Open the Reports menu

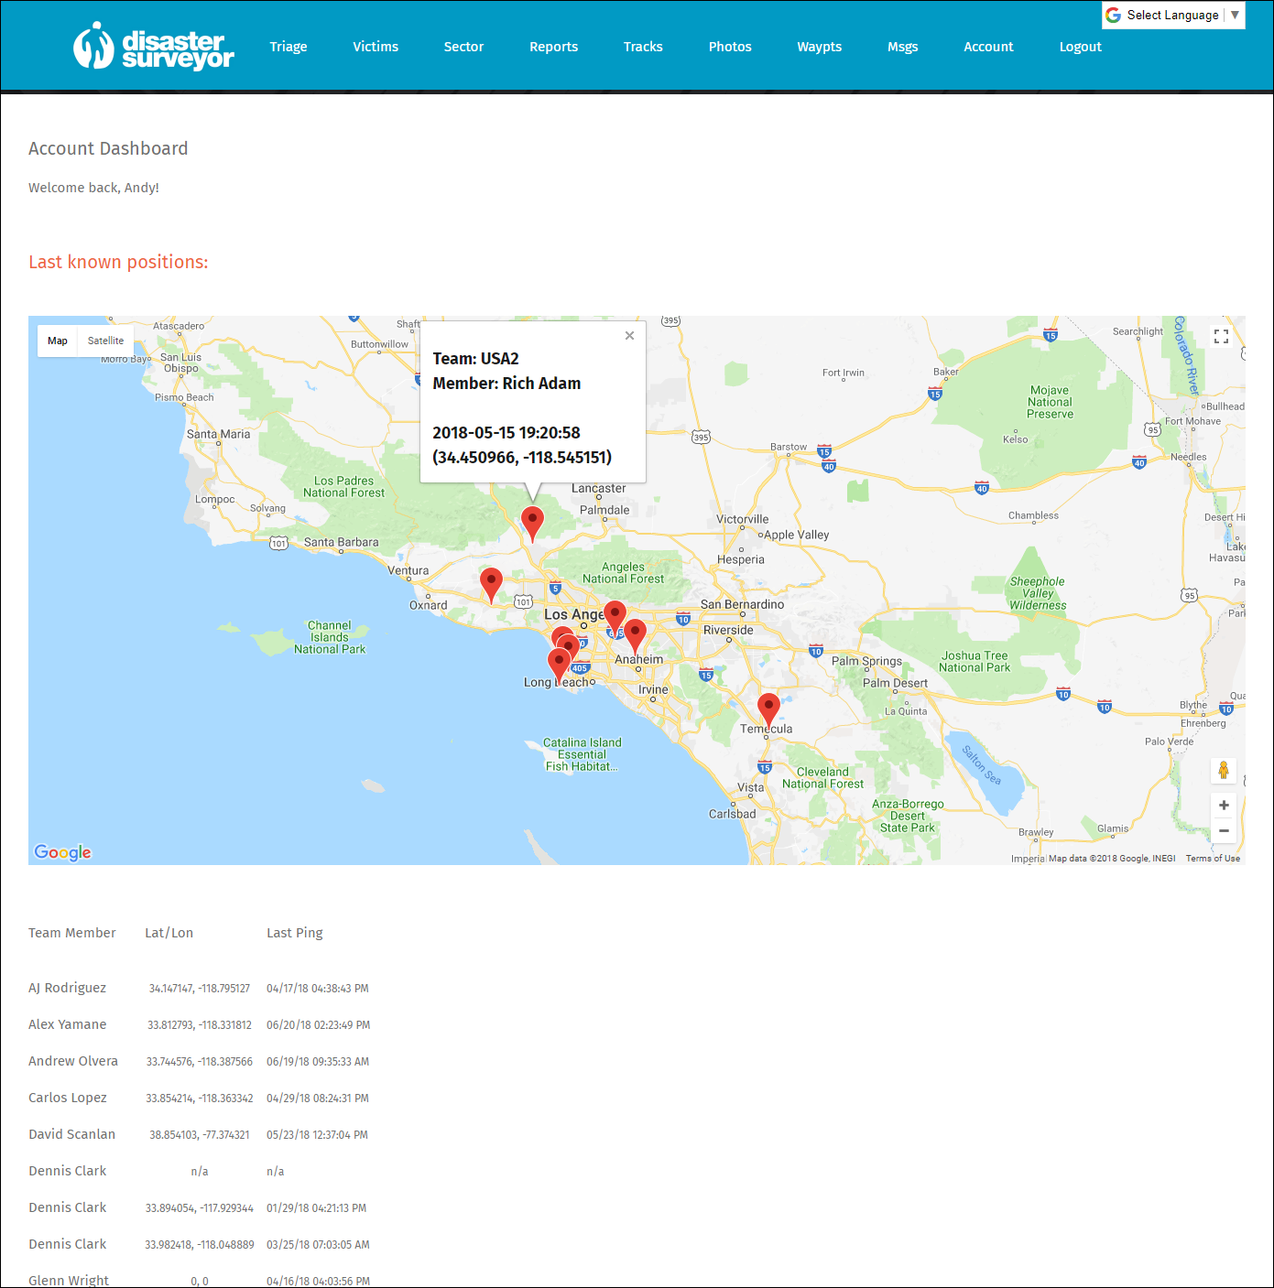click(553, 47)
